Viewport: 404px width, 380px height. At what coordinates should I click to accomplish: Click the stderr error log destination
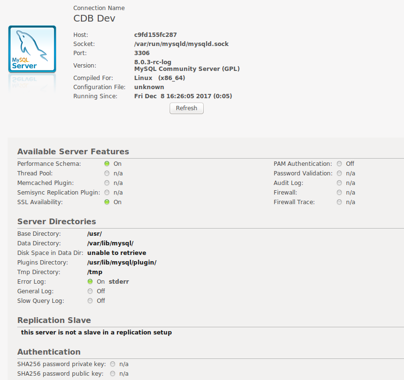click(119, 282)
